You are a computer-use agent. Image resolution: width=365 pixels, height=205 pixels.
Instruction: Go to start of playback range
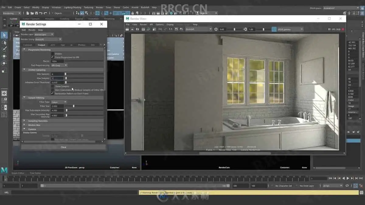331,178
